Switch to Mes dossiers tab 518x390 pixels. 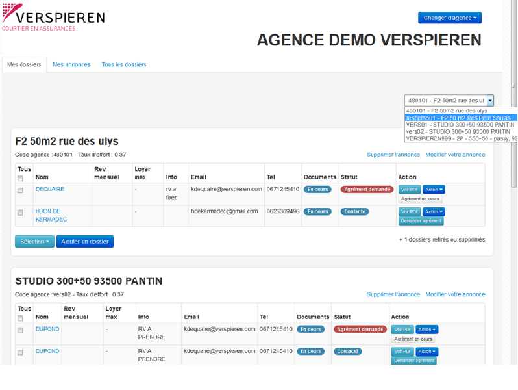[x=24, y=64]
